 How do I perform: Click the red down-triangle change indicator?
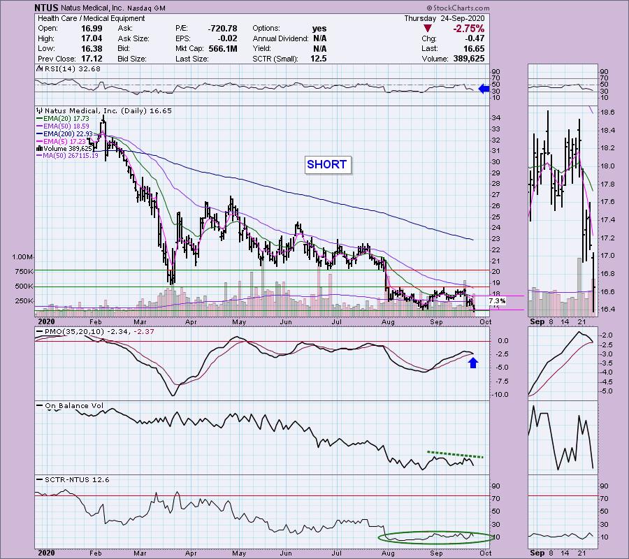tap(428, 29)
